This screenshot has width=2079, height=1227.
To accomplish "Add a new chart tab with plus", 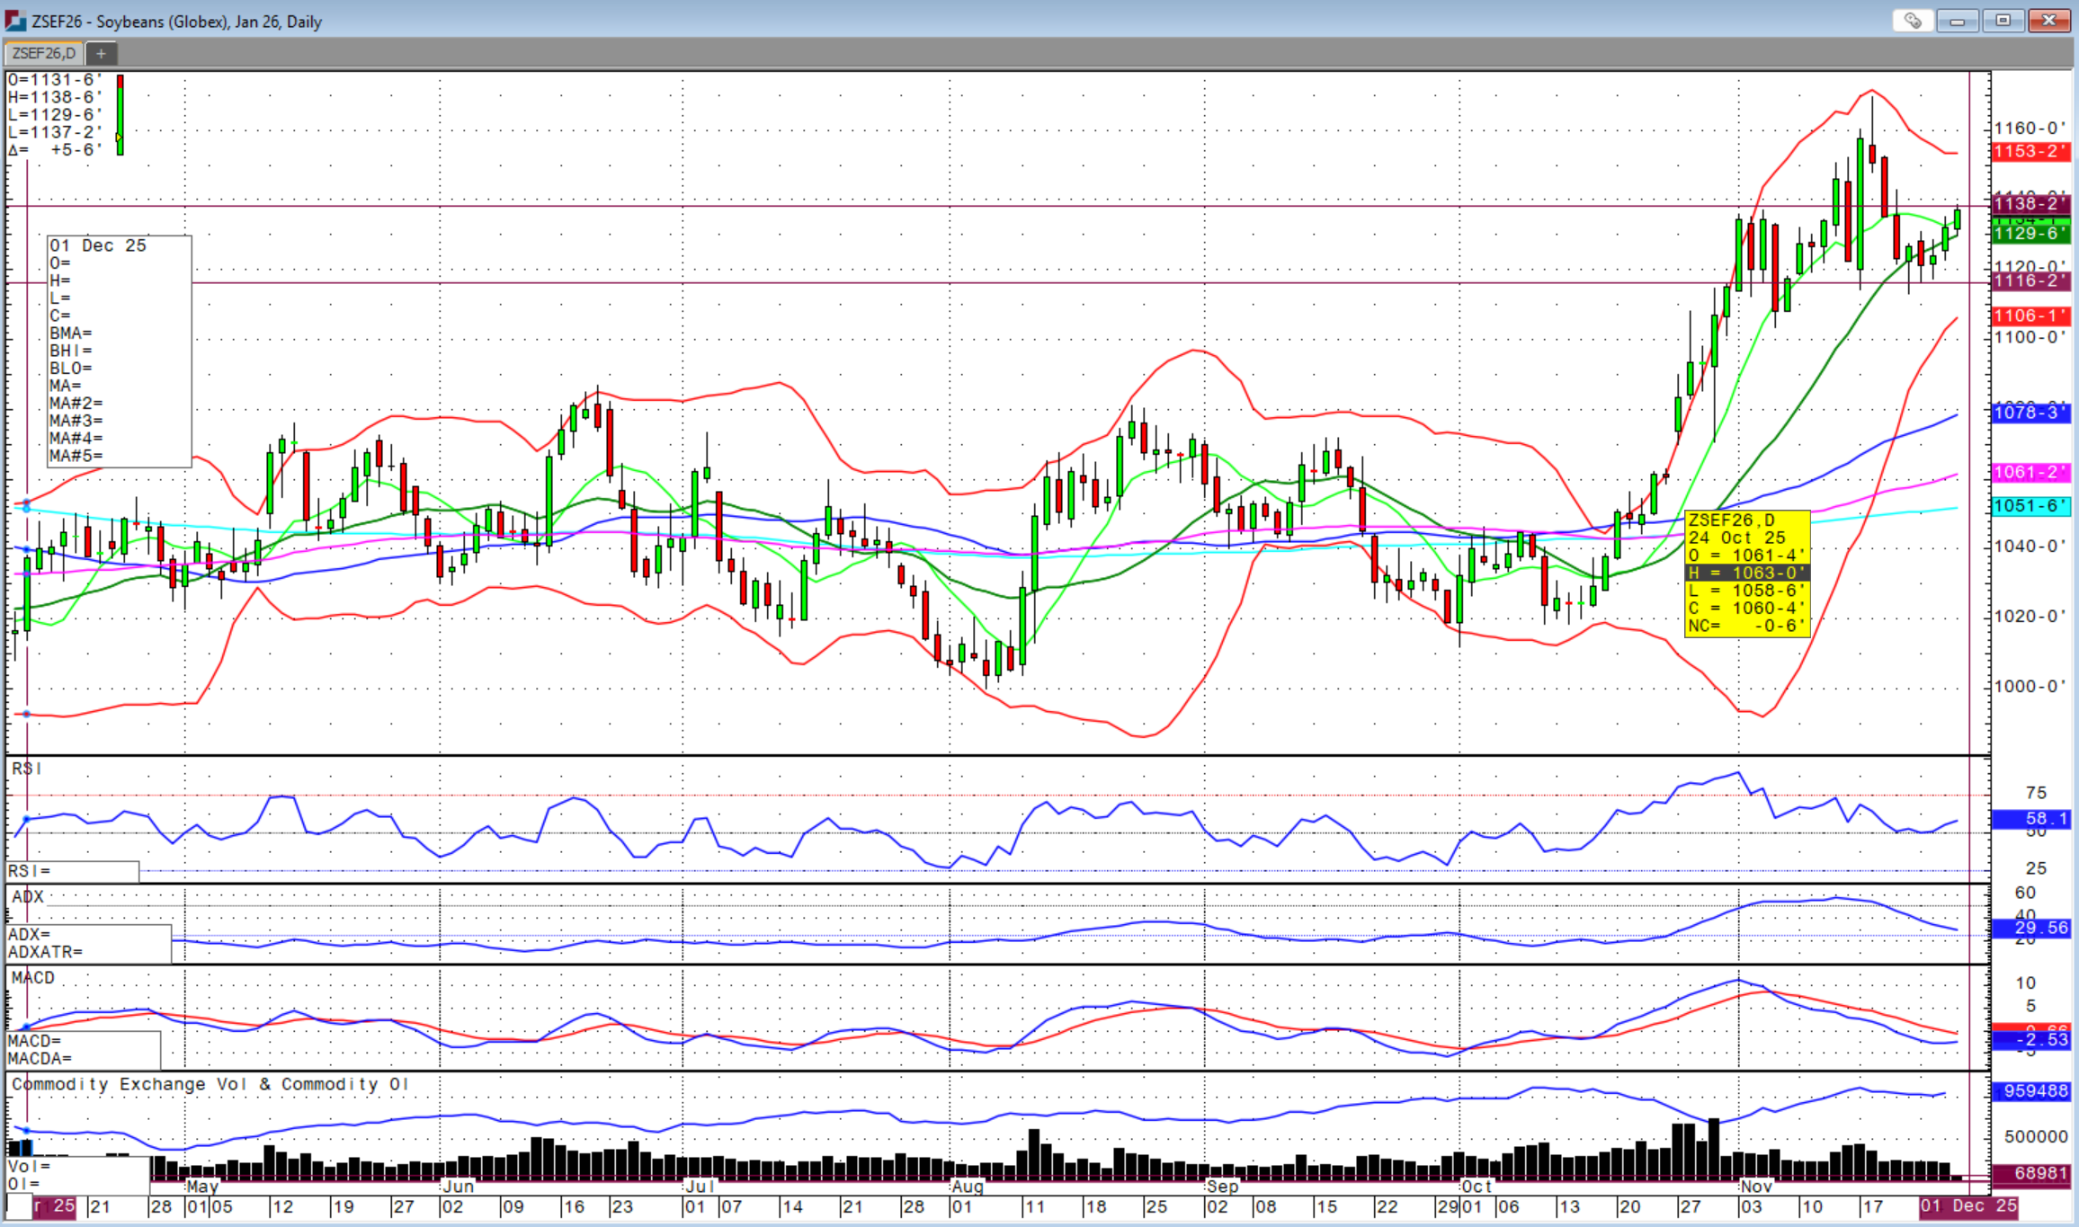I will click(x=101, y=54).
